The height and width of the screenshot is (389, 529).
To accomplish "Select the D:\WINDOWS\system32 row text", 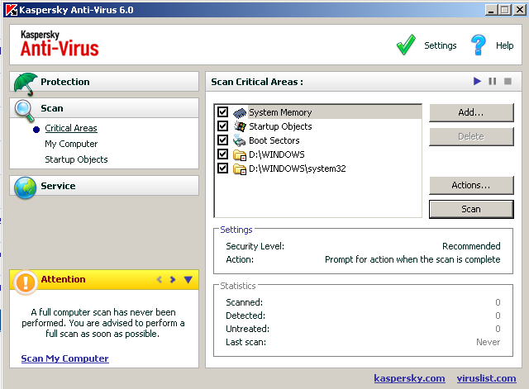I will click(298, 168).
